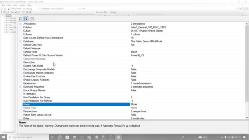Click the property grid vertical scrollbar thumb
The width and height of the screenshot is (249, 140).
pos(247,63)
